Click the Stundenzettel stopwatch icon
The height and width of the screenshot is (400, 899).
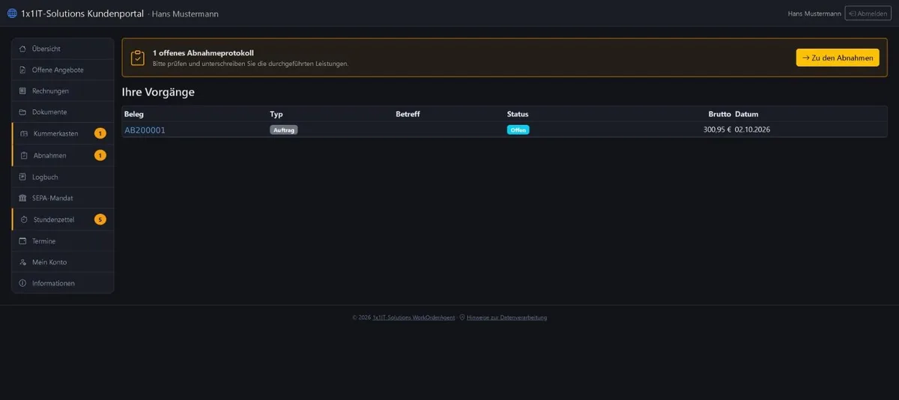click(x=24, y=219)
